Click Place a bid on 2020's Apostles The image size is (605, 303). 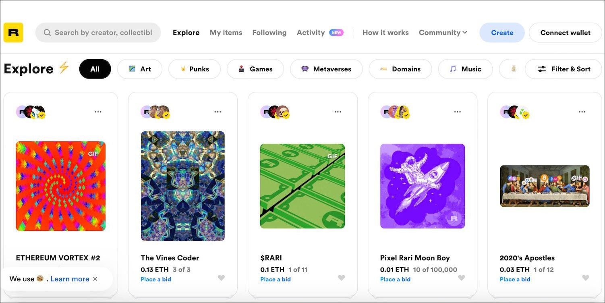tap(515, 279)
